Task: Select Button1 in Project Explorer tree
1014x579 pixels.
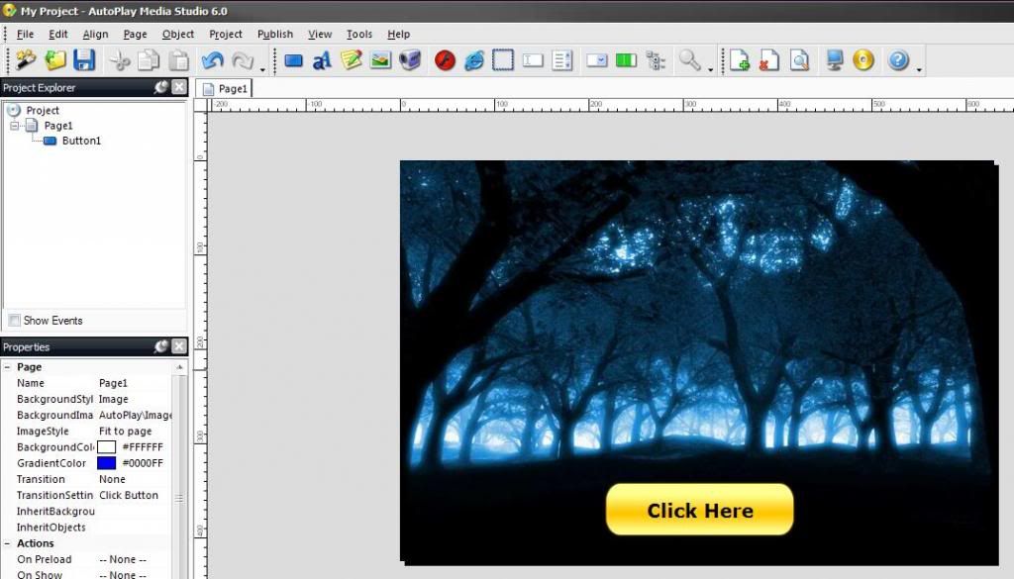Action: click(x=81, y=141)
